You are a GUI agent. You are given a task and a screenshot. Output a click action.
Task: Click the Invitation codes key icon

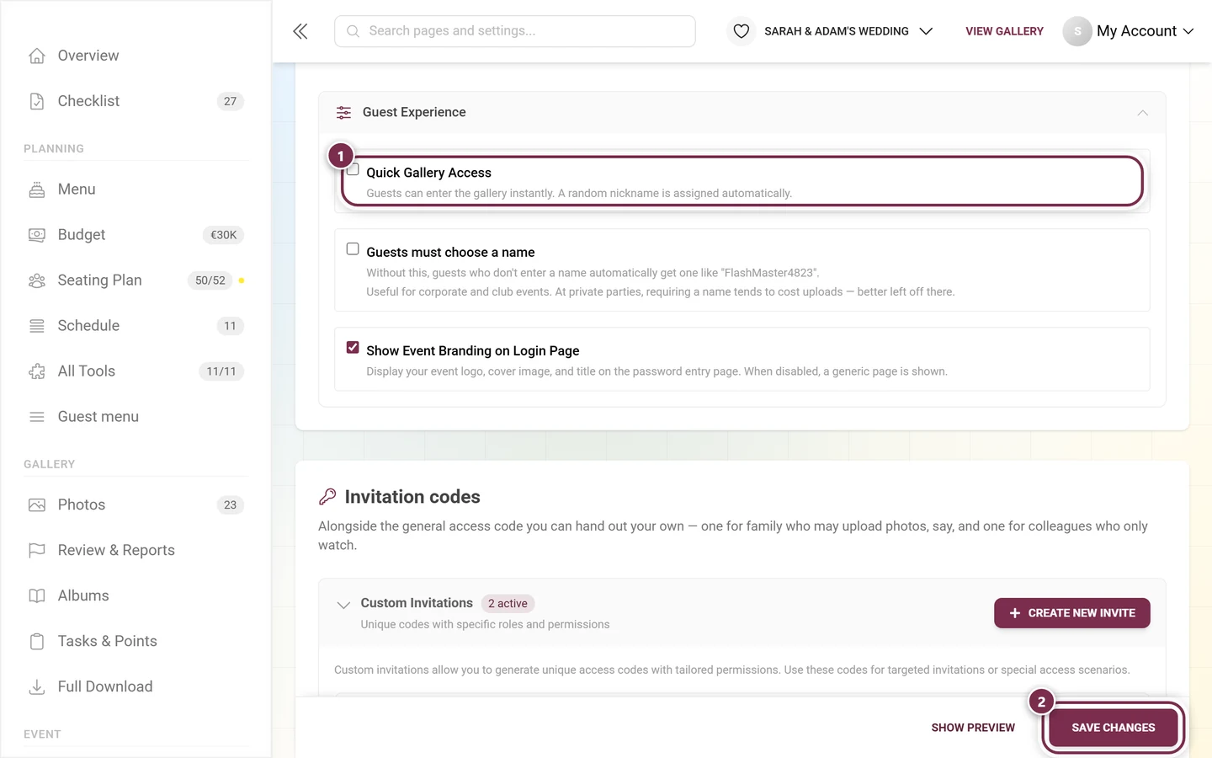click(x=327, y=497)
